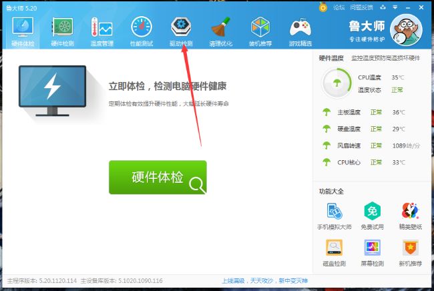Select the 清理优化 broom icon

220,31
